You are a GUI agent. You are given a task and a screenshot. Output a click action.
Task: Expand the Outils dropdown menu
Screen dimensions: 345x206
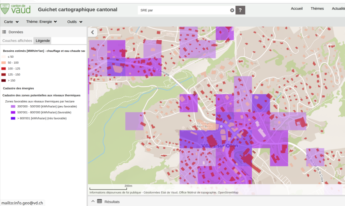coord(74,22)
